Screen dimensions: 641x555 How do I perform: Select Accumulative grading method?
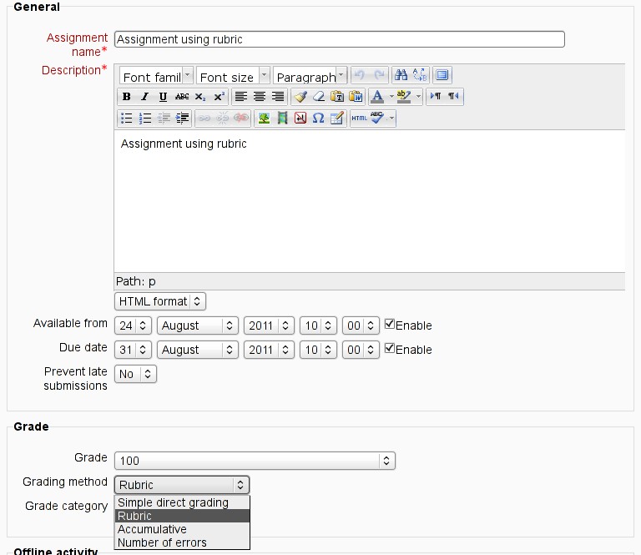pos(182,529)
